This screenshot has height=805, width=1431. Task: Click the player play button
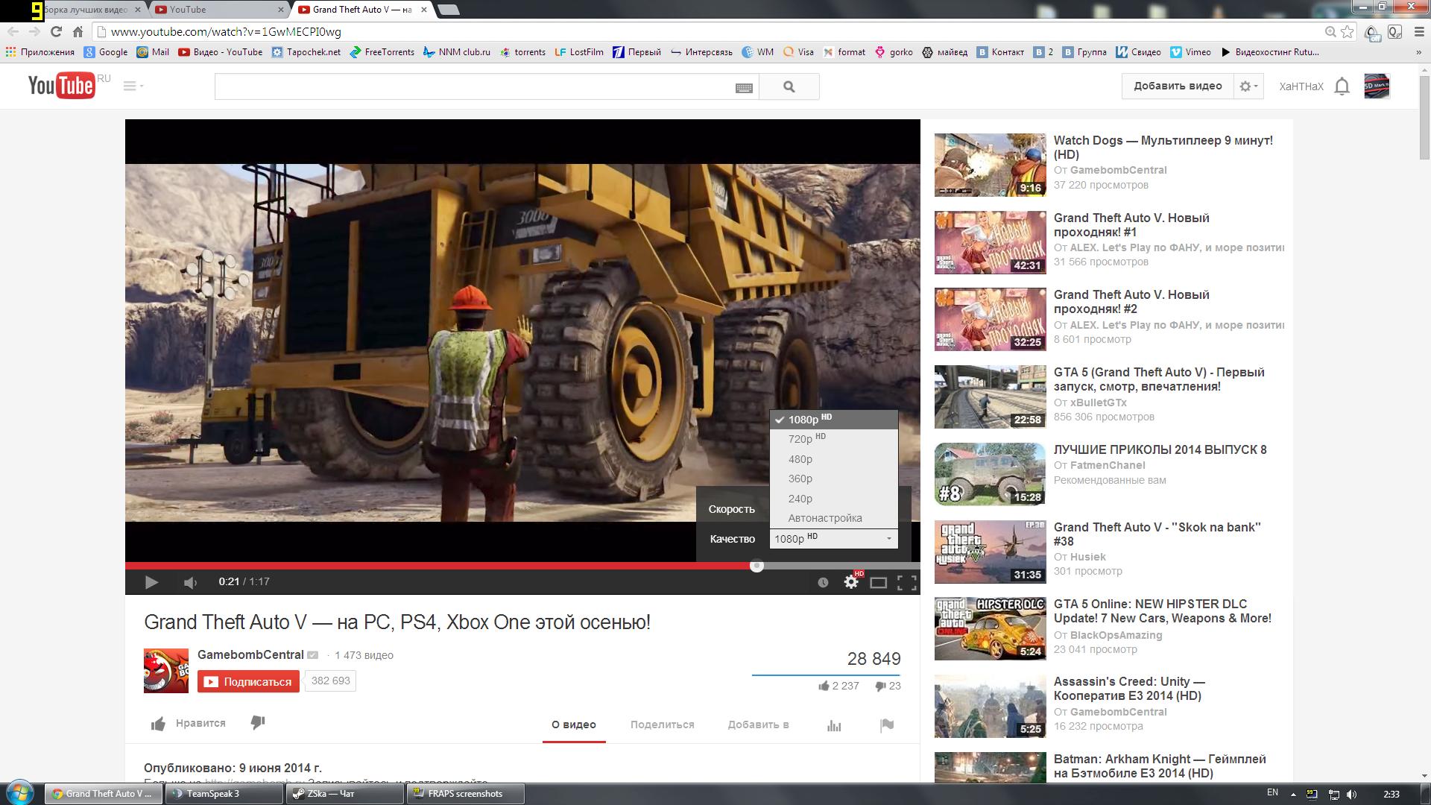(151, 582)
